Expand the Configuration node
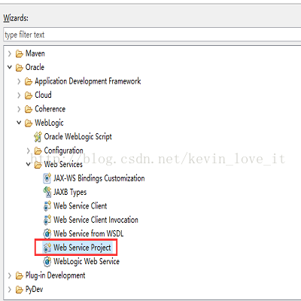 28,150
